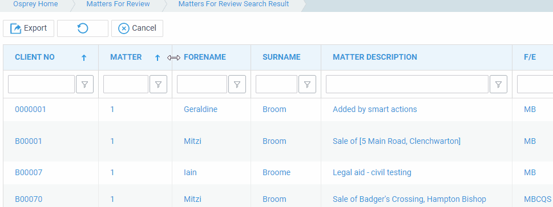Open filter icon for Matter Description column
This screenshot has height=207, width=553.
pos(498,84)
